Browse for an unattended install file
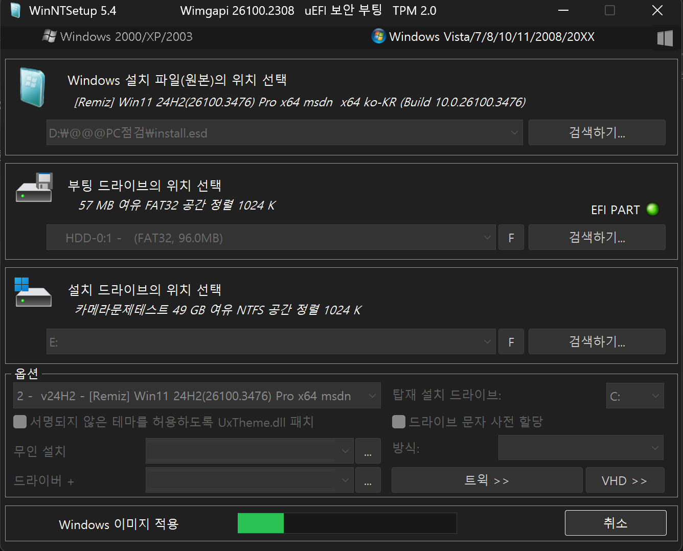 (x=368, y=451)
